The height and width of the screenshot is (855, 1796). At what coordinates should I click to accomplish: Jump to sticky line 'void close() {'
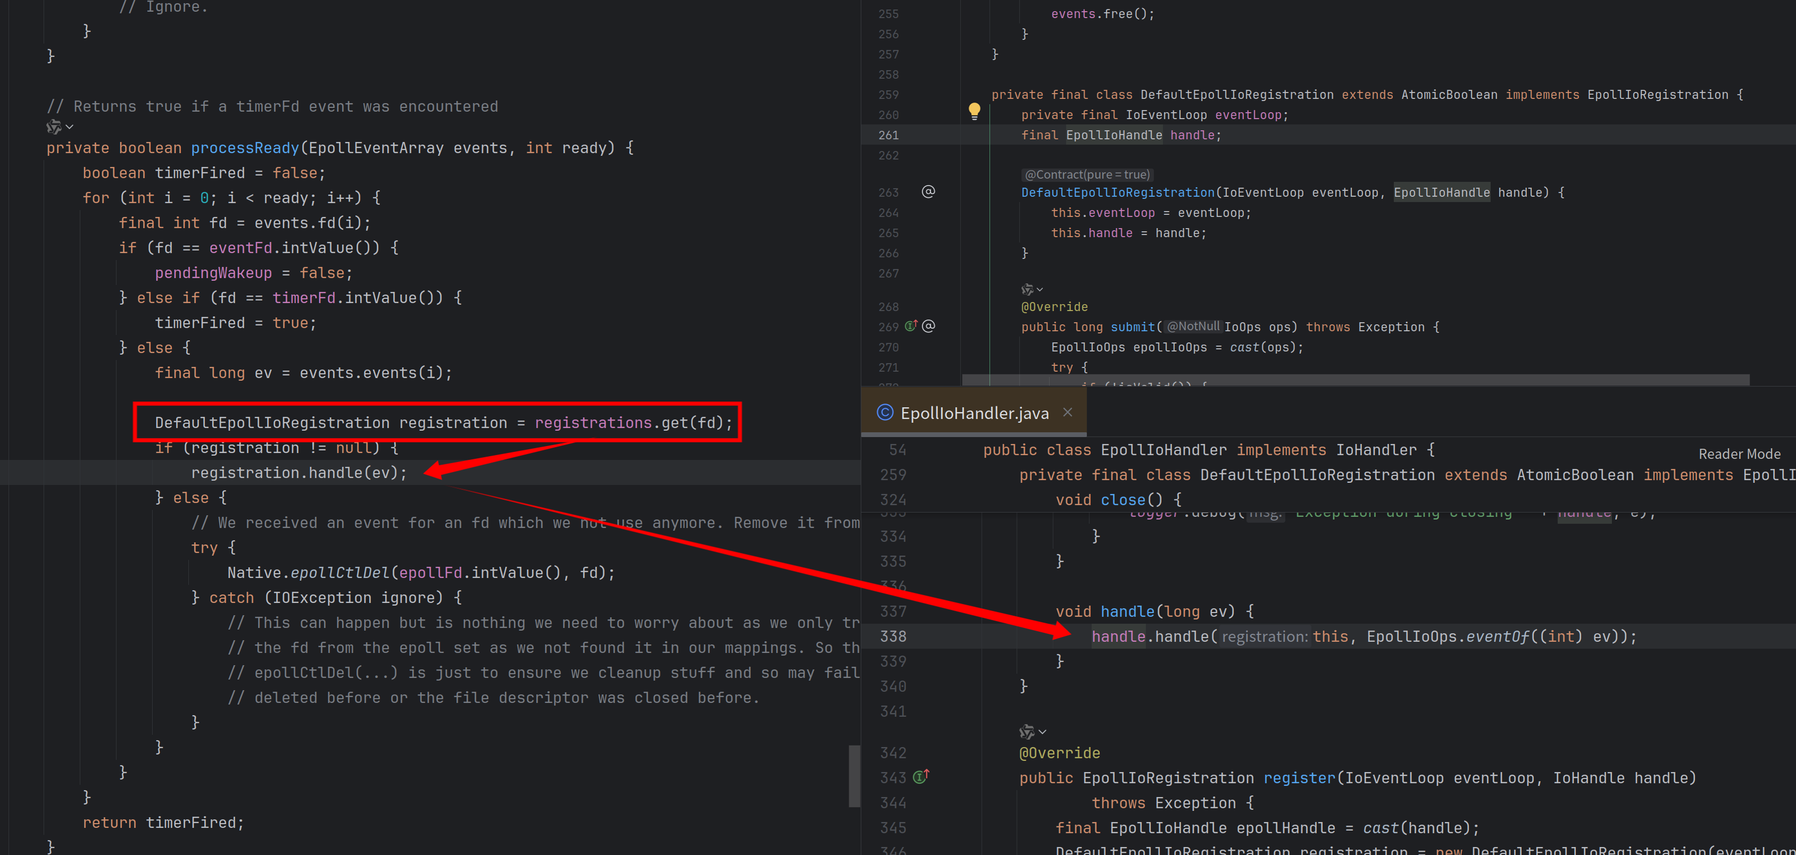(1117, 500)
